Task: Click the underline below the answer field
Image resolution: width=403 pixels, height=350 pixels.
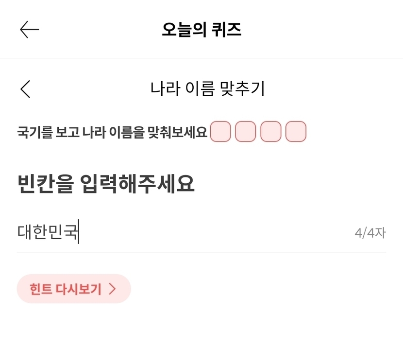Action: tap(201, 253)
